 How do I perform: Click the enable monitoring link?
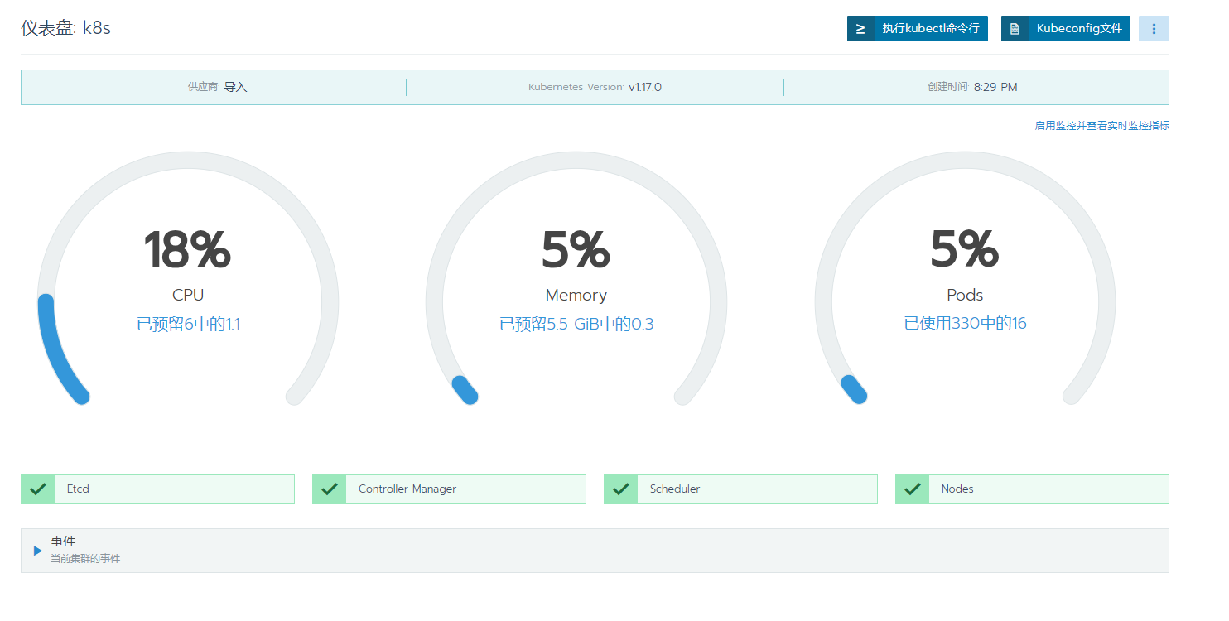click(x=1101, y=126)
